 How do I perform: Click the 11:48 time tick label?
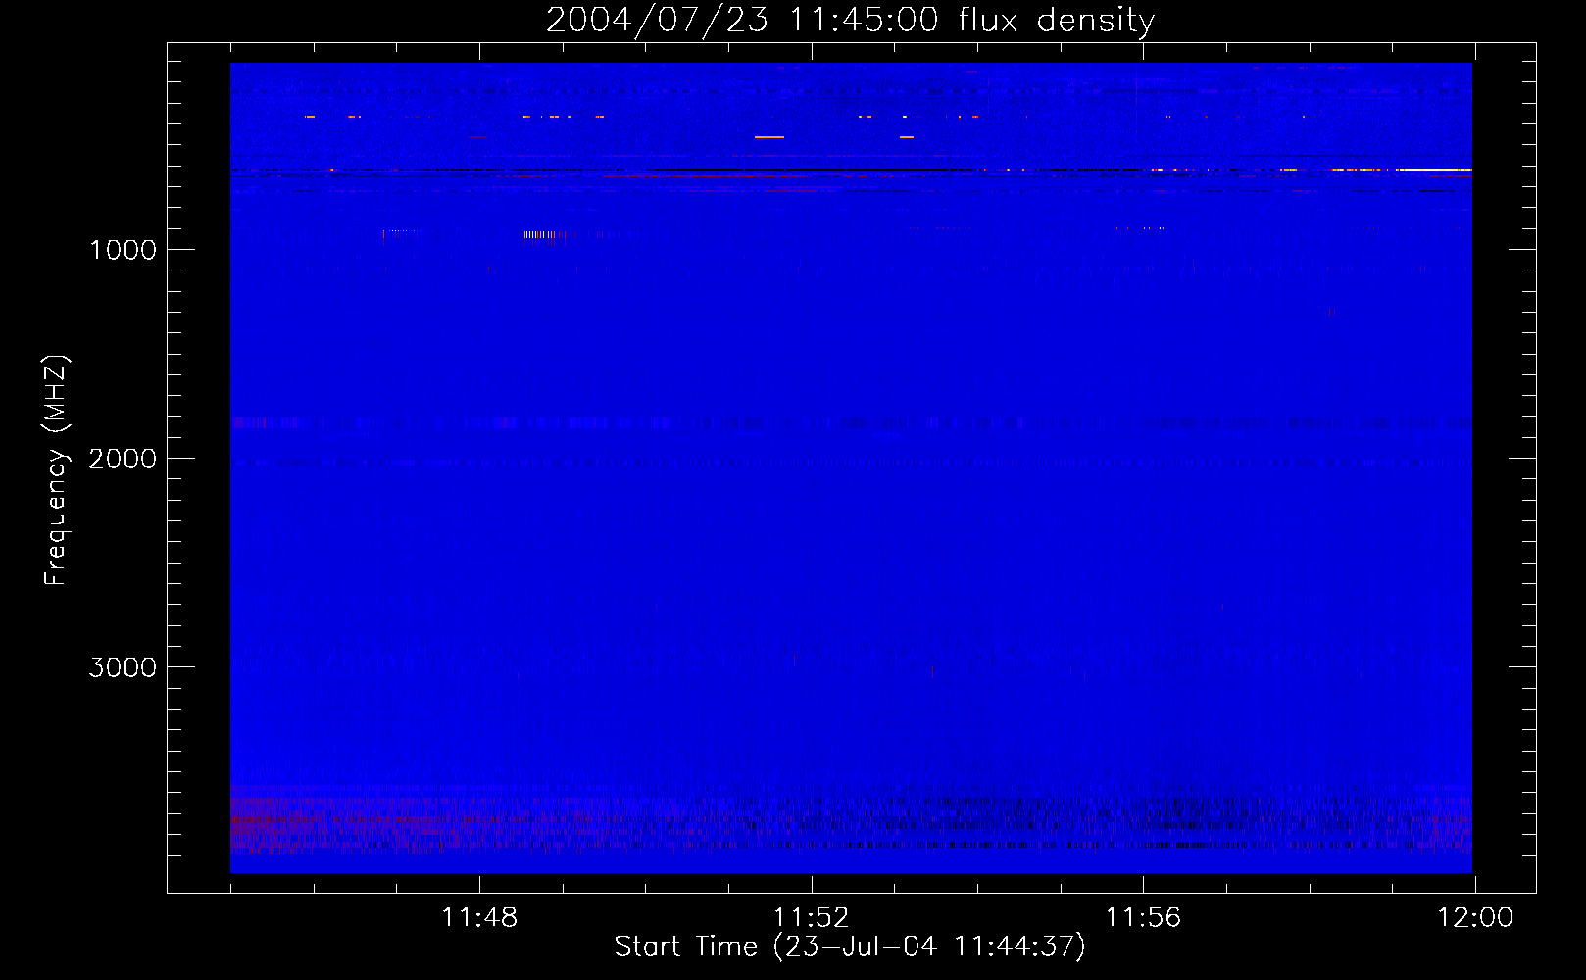point(479,918)
